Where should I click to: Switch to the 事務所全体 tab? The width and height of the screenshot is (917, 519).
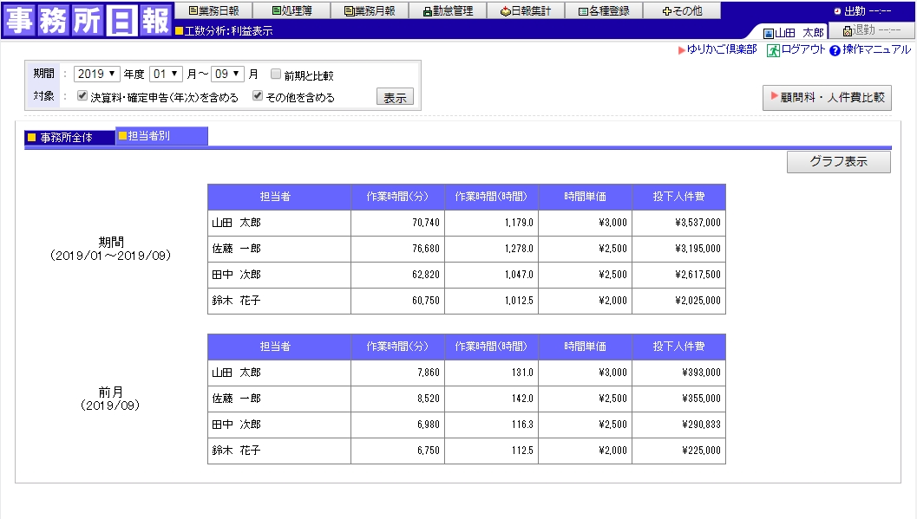[x=69, y=138]
